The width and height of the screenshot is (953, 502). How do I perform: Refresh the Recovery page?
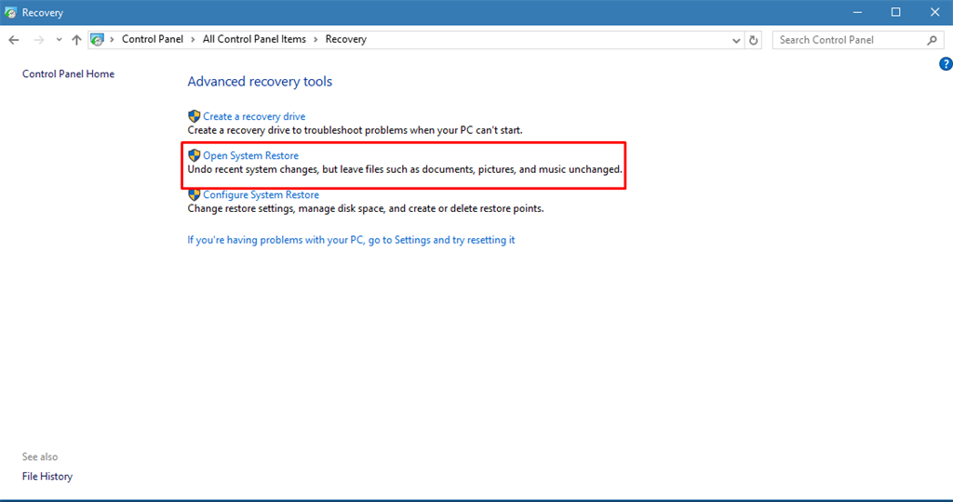[754, 40]
